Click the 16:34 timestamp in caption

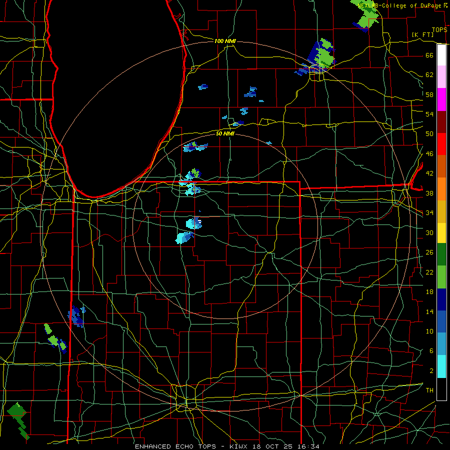click(x=307, y=446)
